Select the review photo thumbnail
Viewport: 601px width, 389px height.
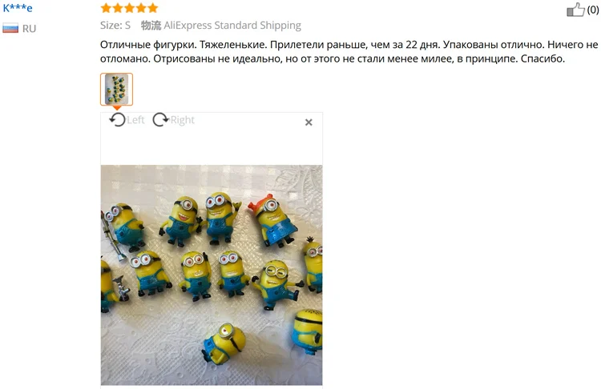(116, 89)
